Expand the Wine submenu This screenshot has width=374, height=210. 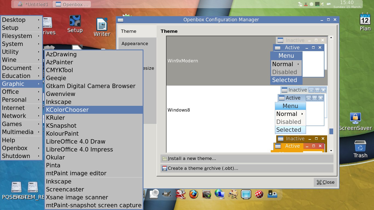22,60
